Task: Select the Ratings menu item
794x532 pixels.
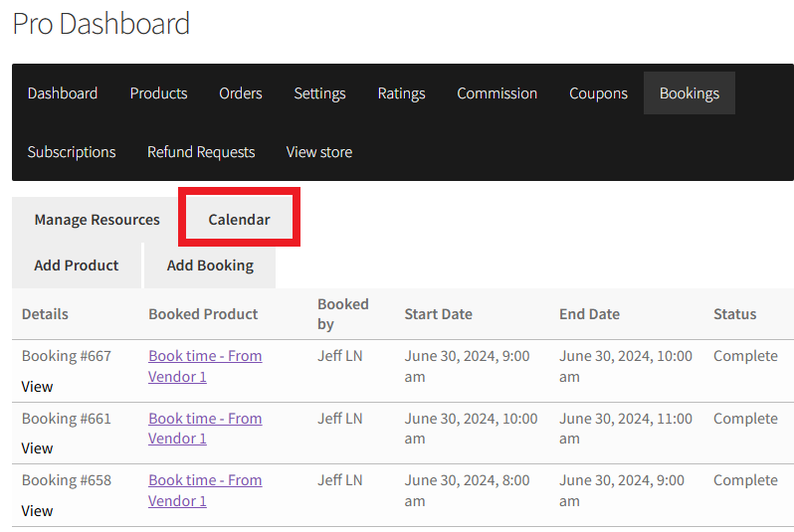Action: [401, 93]
